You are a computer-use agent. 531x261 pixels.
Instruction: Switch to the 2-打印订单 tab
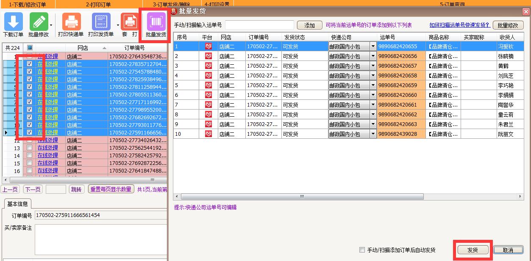tap(98, 4)
